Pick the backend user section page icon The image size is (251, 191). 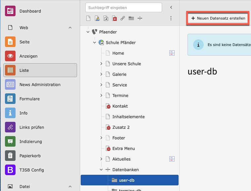[97, 18]
